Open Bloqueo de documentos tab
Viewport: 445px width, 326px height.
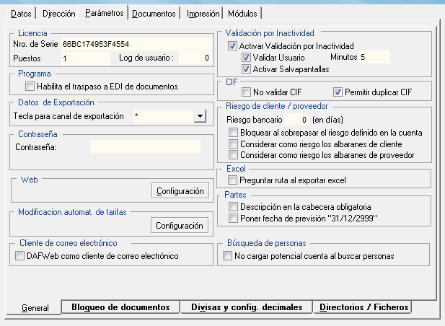(120, 307)
